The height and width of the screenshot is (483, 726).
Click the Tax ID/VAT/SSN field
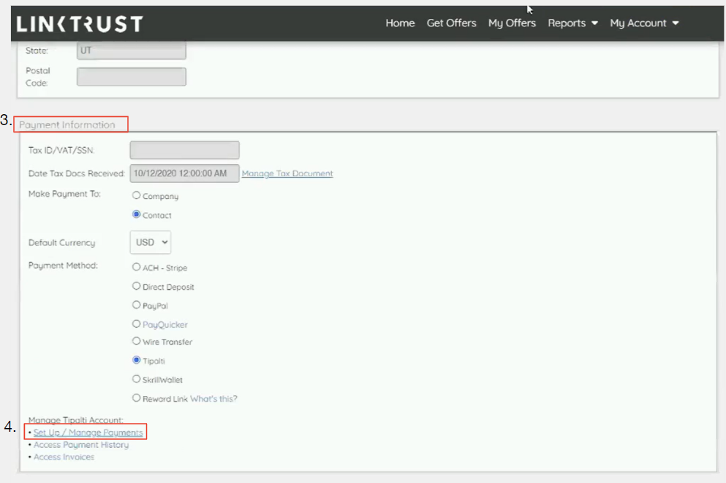(184, 150)
